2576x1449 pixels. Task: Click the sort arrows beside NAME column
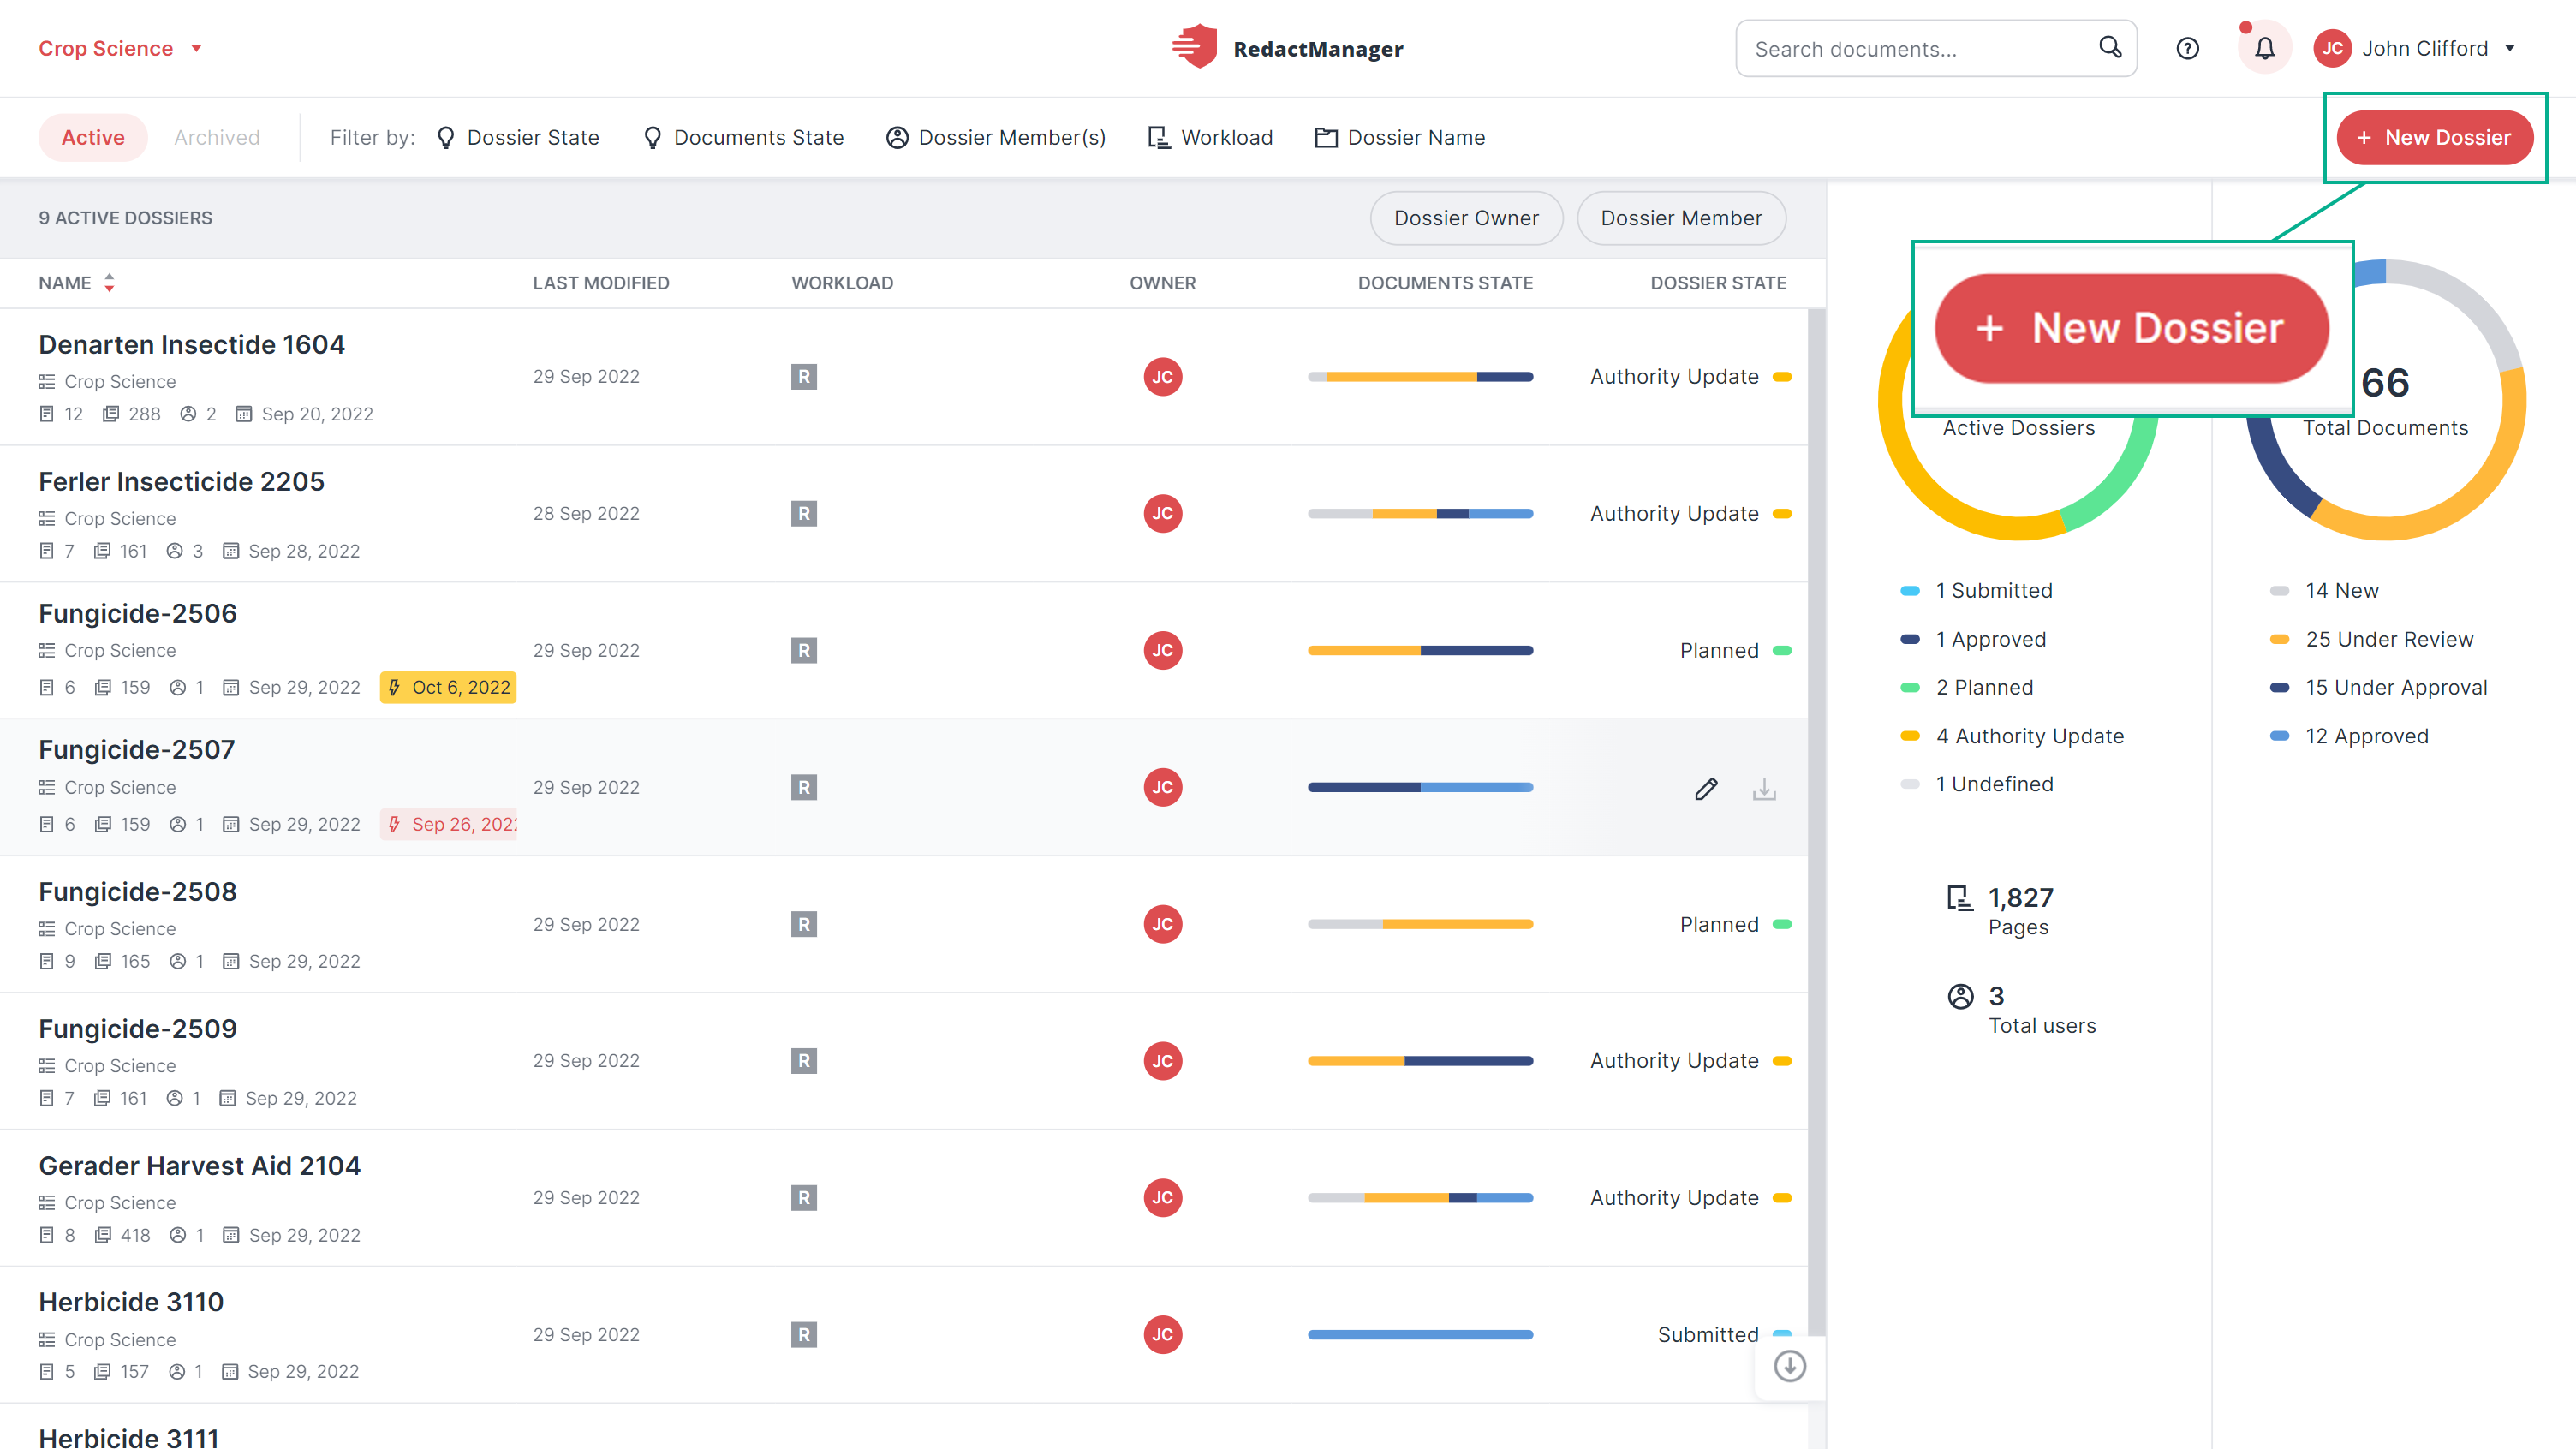pyautogui.click(x=109, y=283)
